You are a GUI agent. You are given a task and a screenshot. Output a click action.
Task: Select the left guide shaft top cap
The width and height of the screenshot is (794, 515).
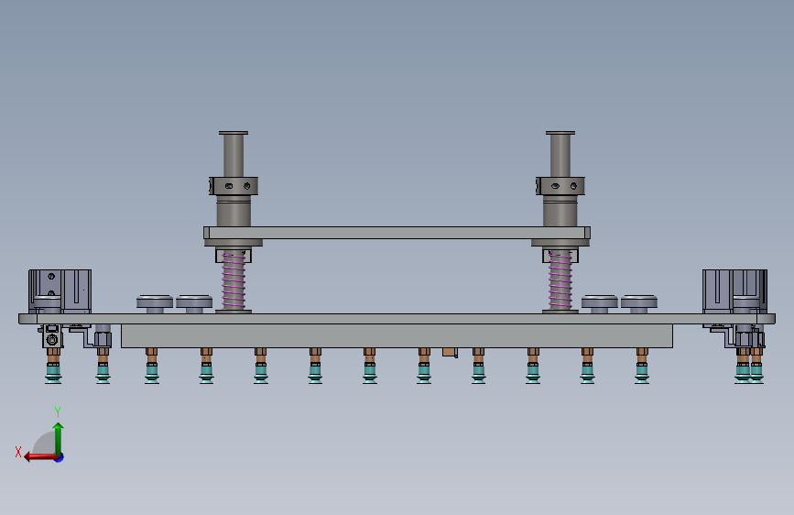pyautogui.click(x=234, y=133)
